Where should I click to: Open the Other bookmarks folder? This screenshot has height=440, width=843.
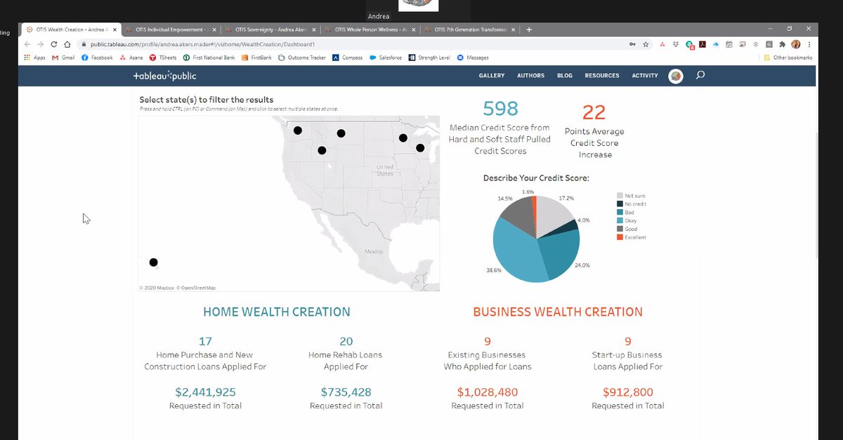click(x=788, y=58)
